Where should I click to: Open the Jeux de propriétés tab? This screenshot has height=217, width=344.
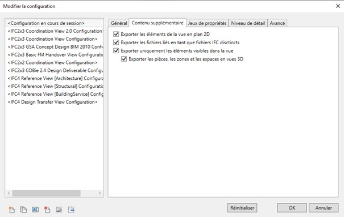(x=207, y=23)
